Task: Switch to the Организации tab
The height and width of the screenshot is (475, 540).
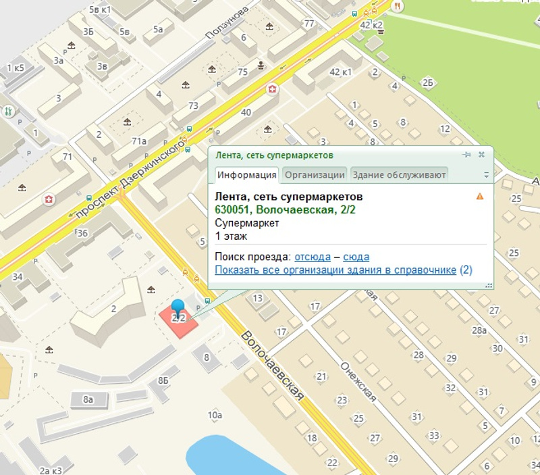Action: 314,175
